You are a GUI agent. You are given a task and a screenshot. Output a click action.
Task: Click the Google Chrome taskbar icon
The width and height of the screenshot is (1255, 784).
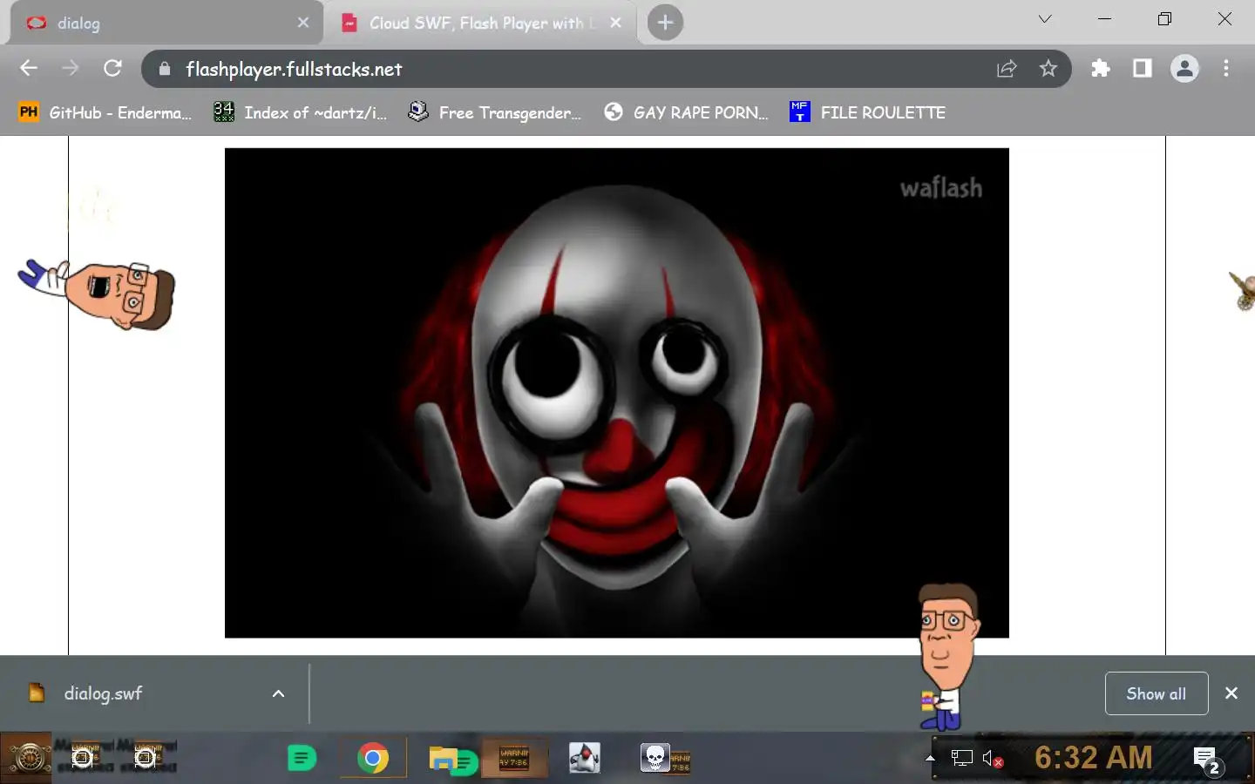[x=373, y=759]
